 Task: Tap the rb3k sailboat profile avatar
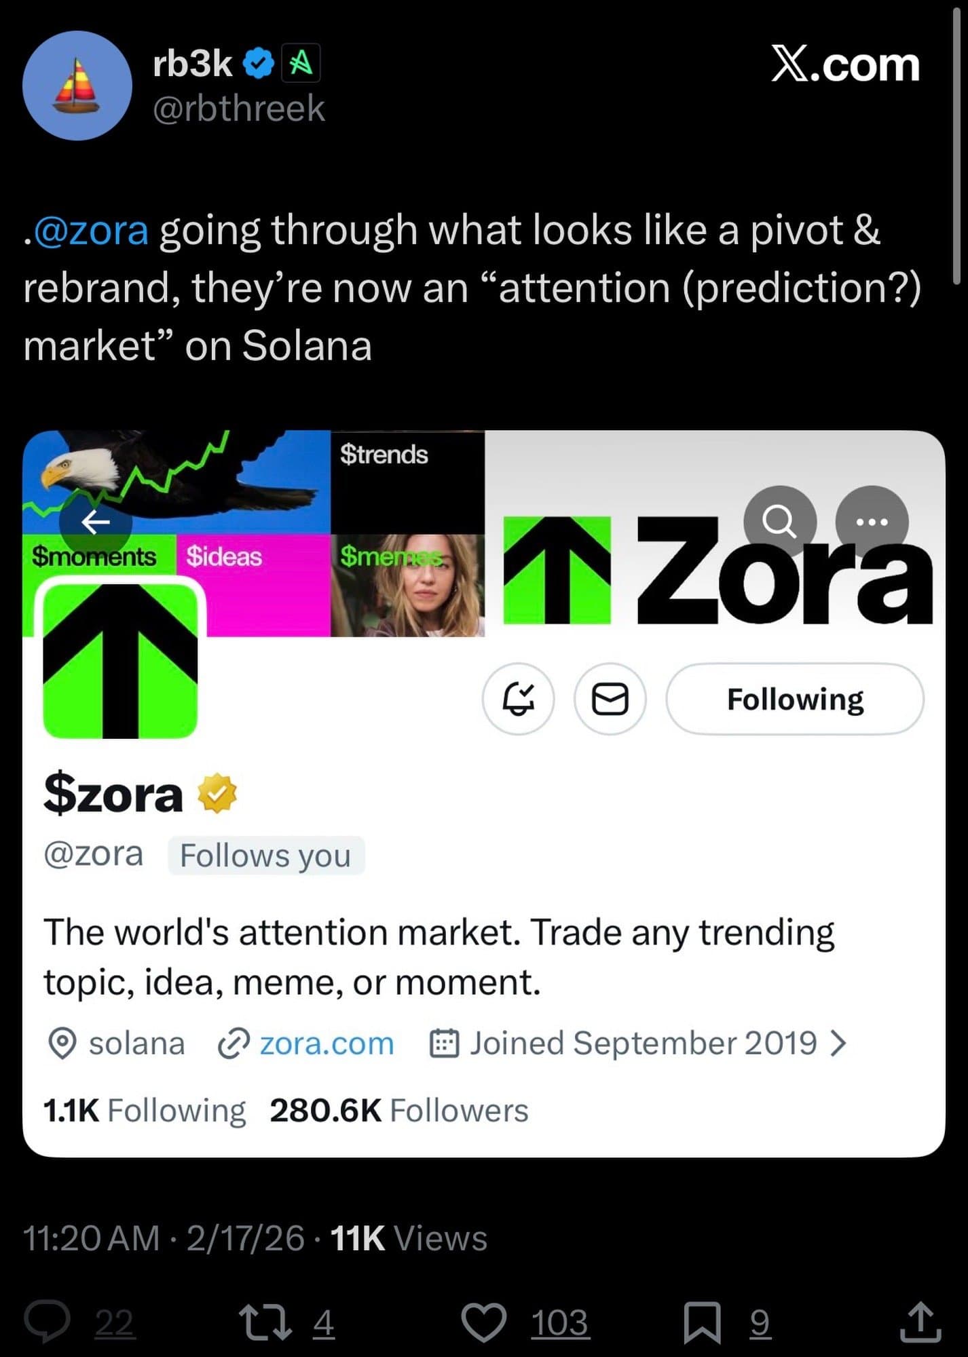77,85
